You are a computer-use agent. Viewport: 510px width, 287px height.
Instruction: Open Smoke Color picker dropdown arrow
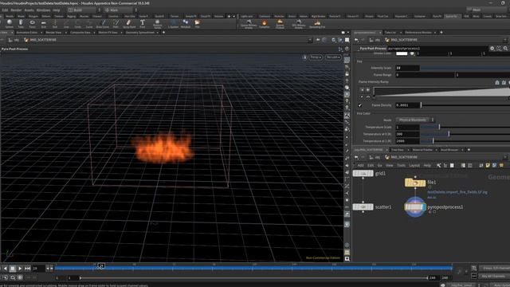[x=413, y=53]
